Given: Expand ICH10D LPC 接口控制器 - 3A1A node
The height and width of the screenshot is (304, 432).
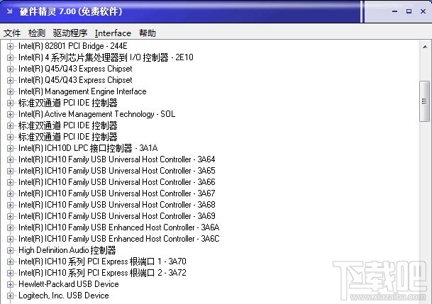Looking at the screenshot, I should tap(10, 148).
